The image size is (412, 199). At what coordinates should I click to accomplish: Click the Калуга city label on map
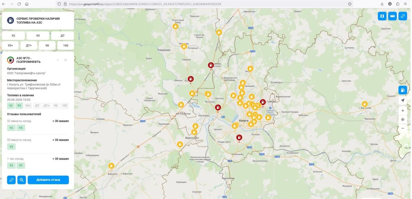point(244,121)
